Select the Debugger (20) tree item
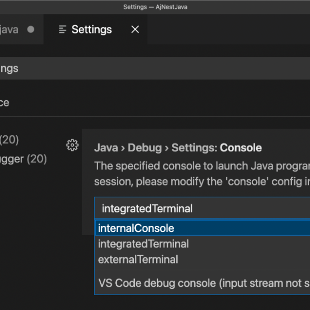This screenshot has width=310, height=310. point(23,159)
